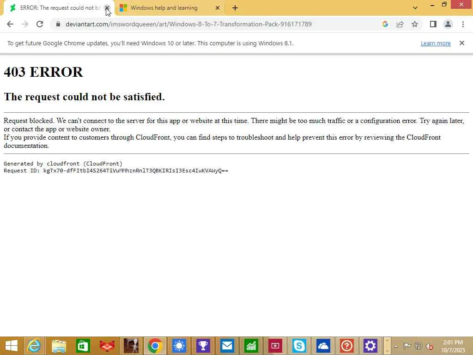Screen dimensions: 473x355
Task: Open the red camera-like app tile on the taskbar
Action: point(275,346)
